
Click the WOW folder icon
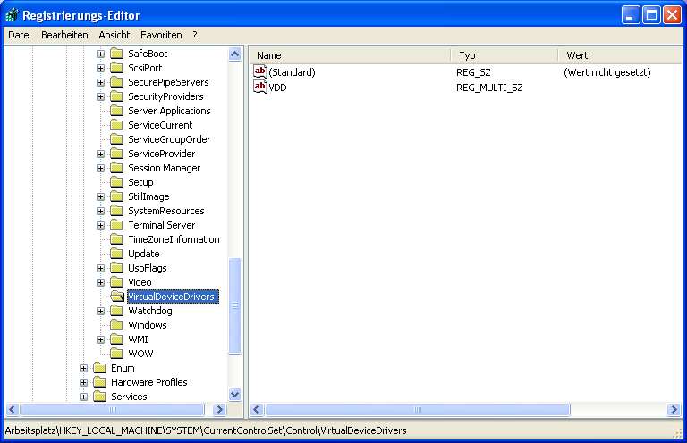(x=116, y=354)
